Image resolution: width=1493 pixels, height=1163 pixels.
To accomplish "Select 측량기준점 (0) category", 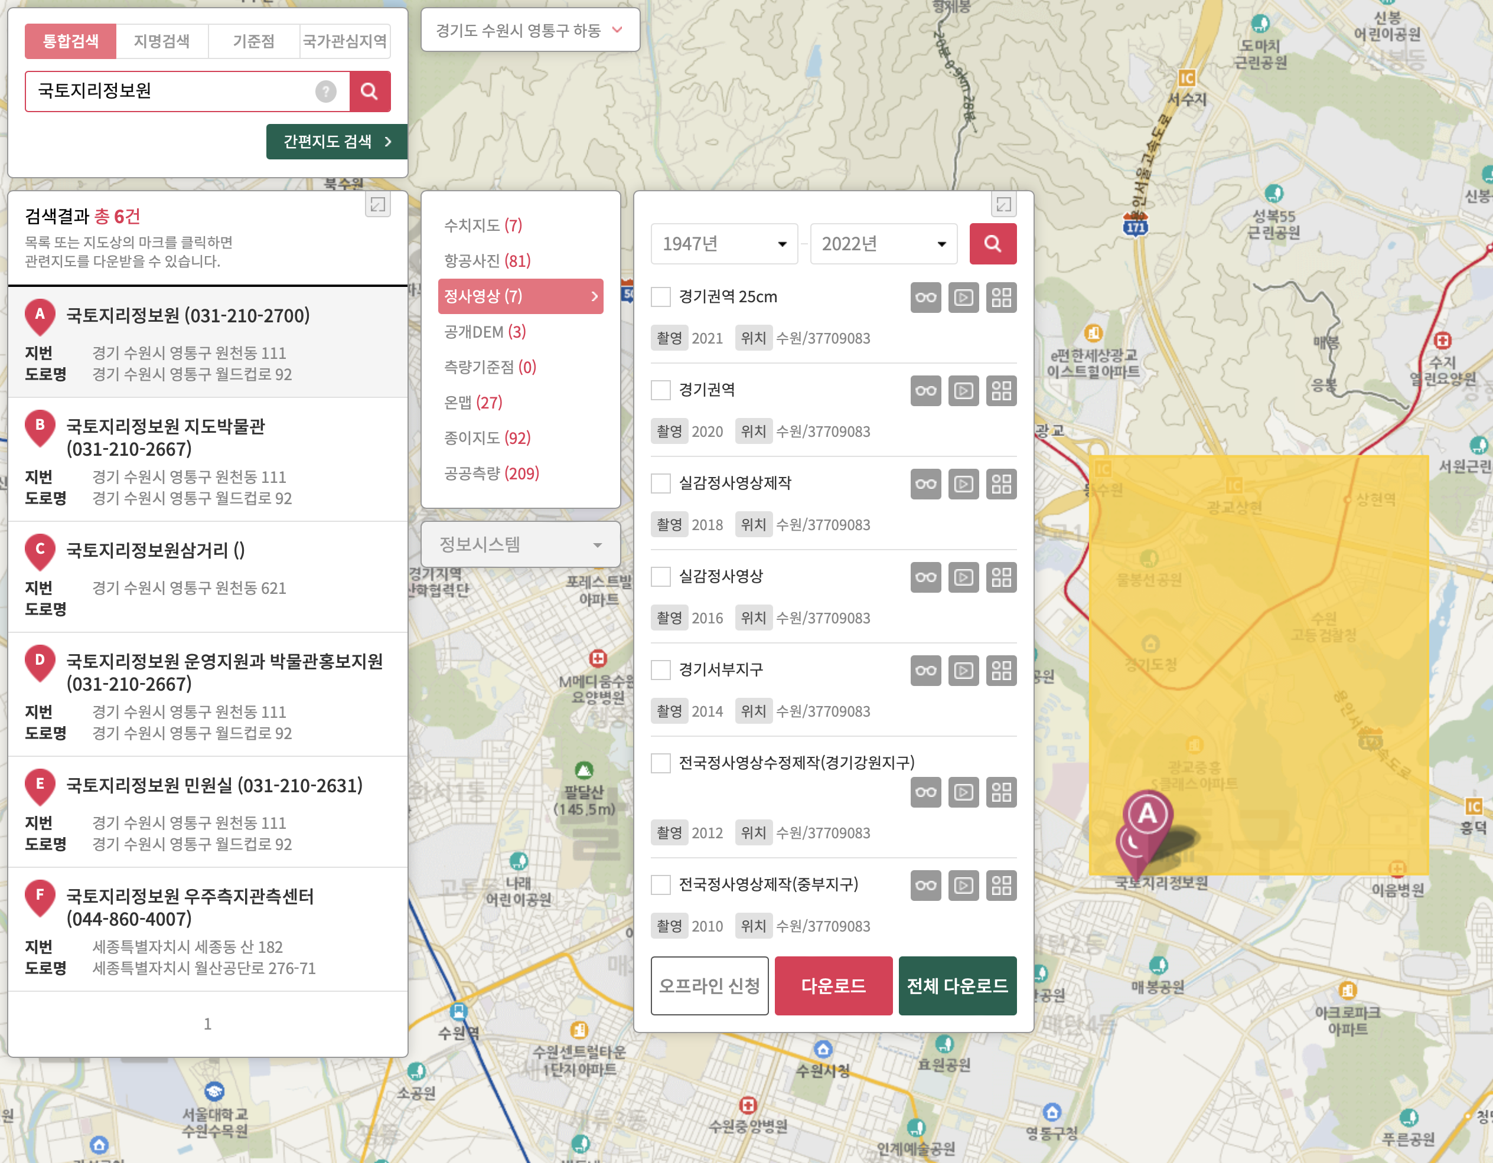I will click(490, 367).
